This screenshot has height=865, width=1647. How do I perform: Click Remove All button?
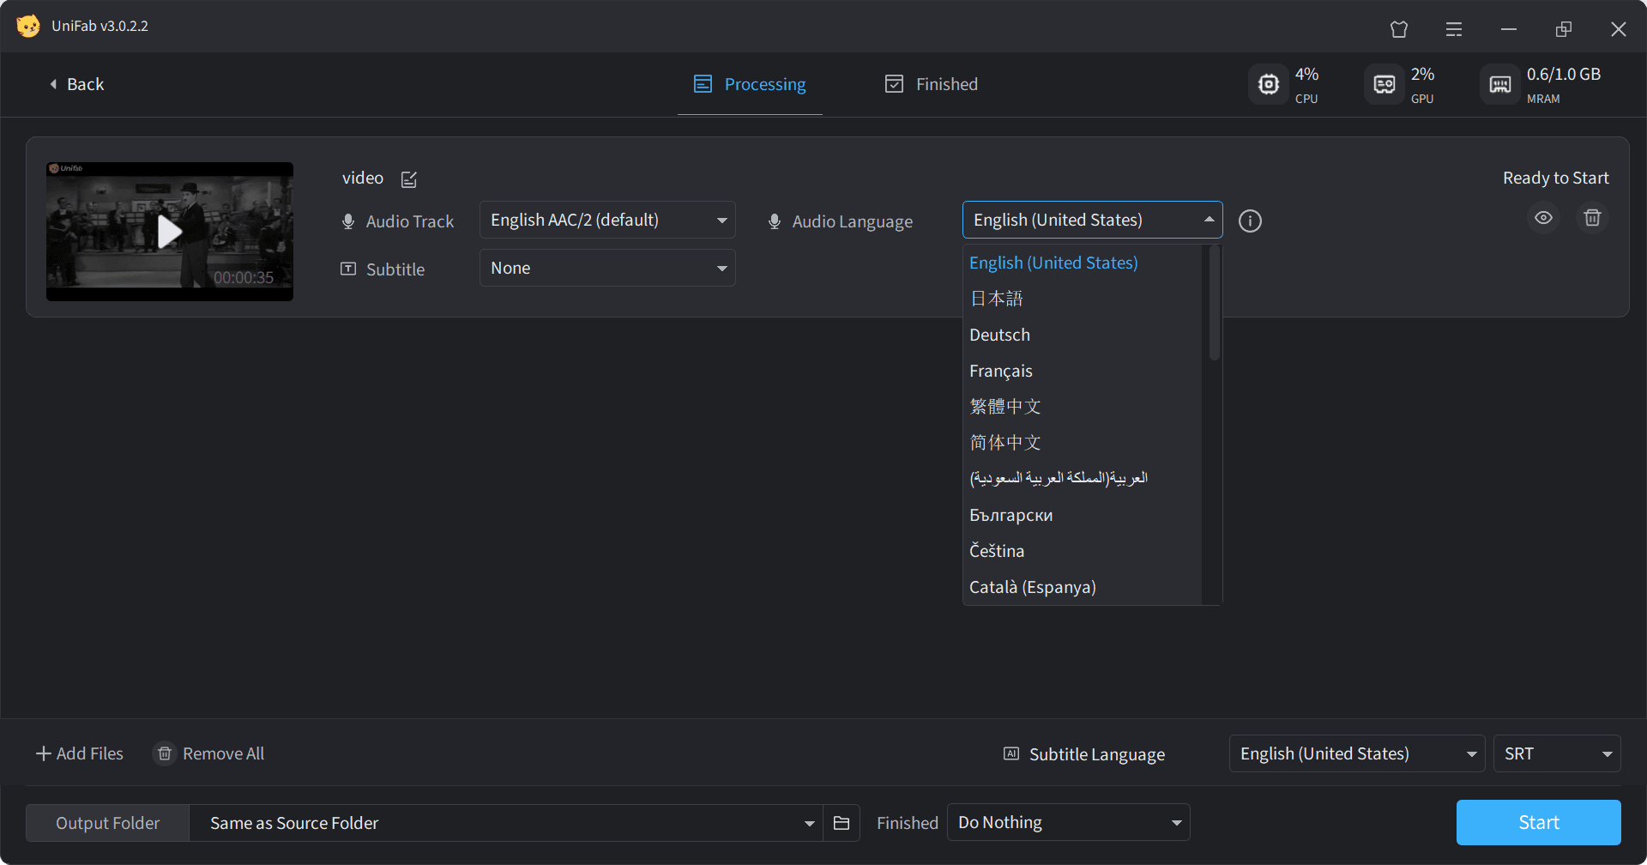pyautogui.click(x=209, y=753)
